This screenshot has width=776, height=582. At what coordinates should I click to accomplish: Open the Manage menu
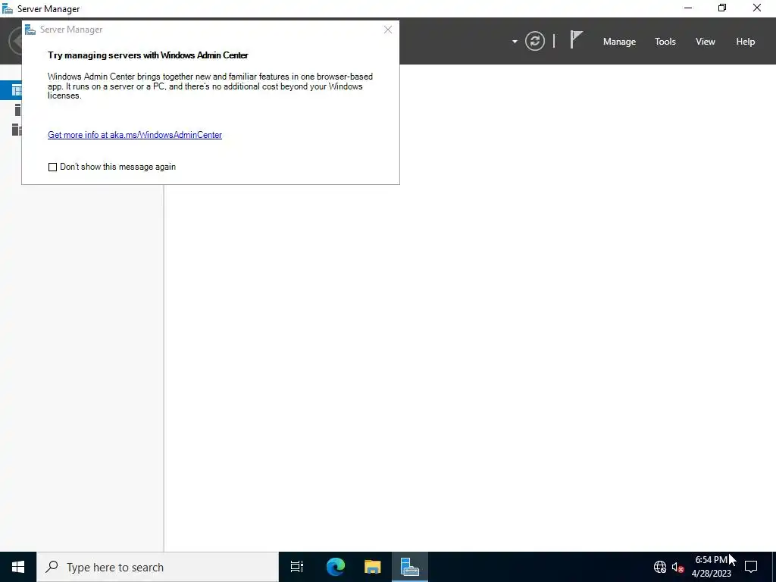click(619, 42)
